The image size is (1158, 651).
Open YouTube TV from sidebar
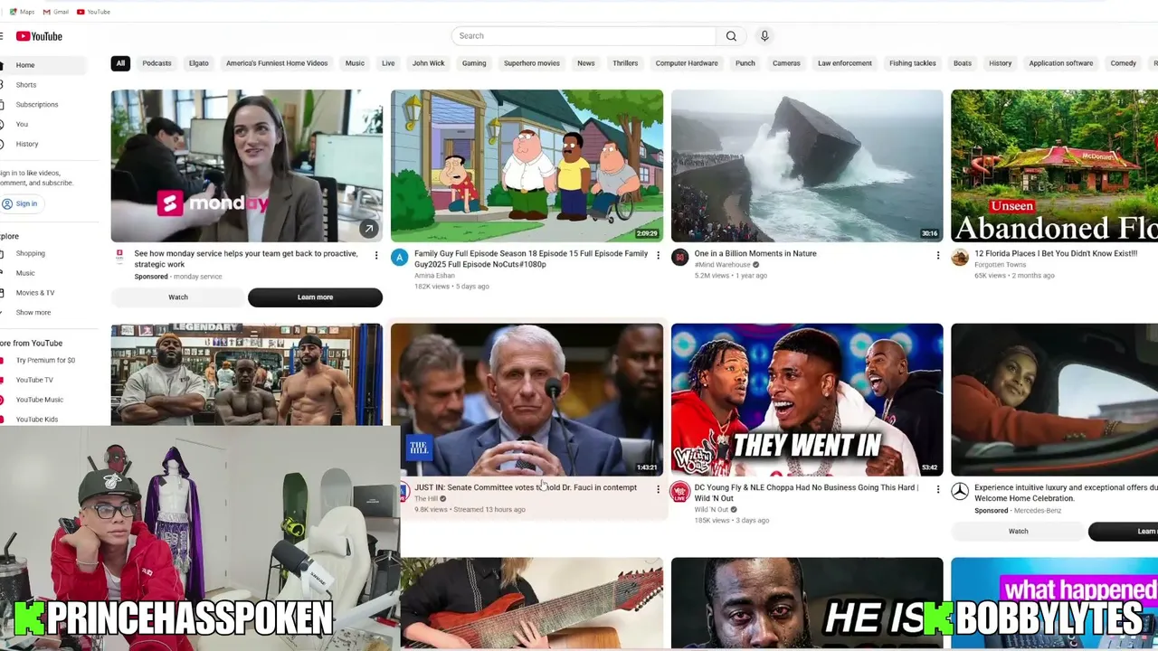42,380
